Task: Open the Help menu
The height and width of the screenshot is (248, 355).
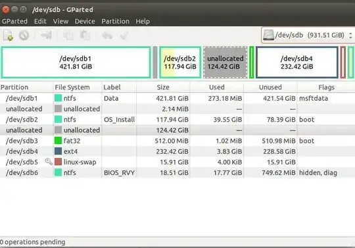Action: pos(143,21)
